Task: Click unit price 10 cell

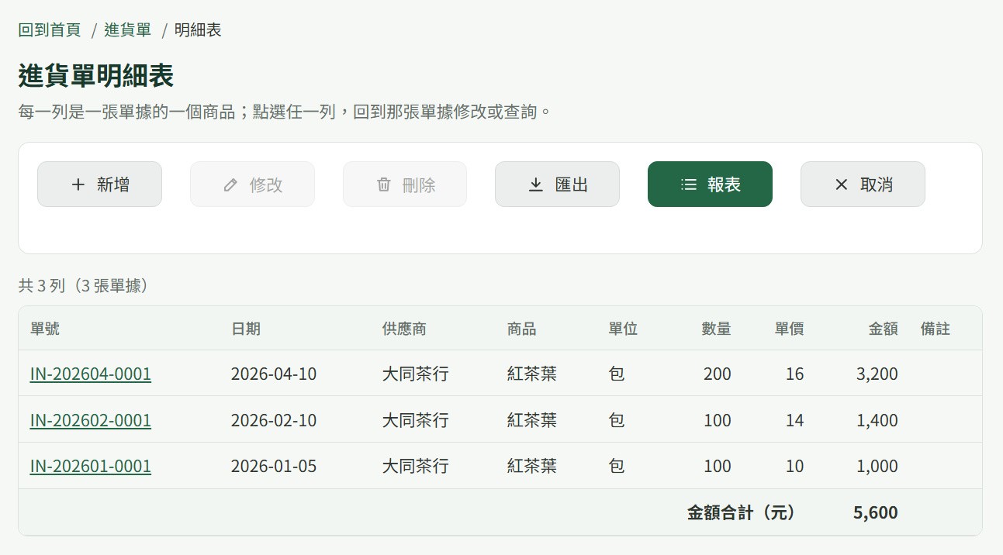Action: pos(795,466)
